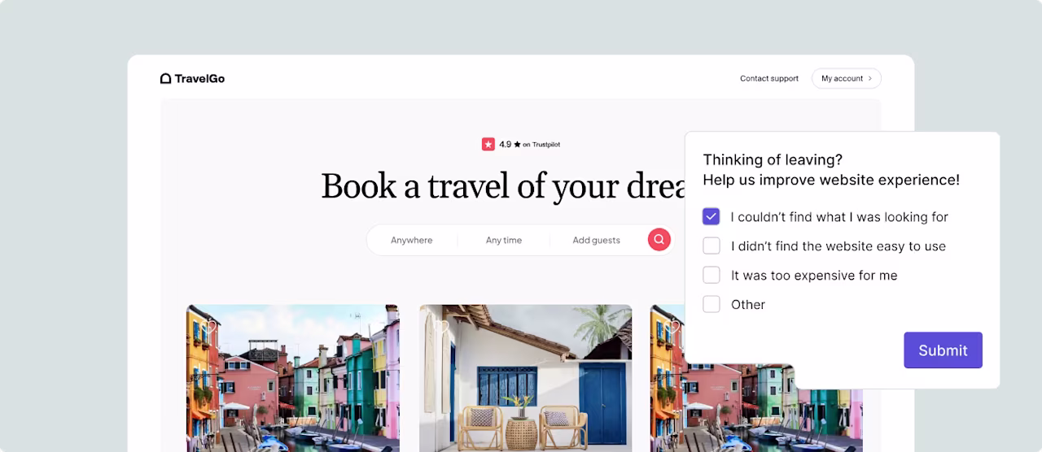Favorite the first canal houses listing with heart
The image size is (1042, 452).
pos(210,327)
